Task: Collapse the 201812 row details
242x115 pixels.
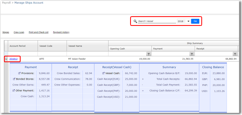Action: coord(6,59)
